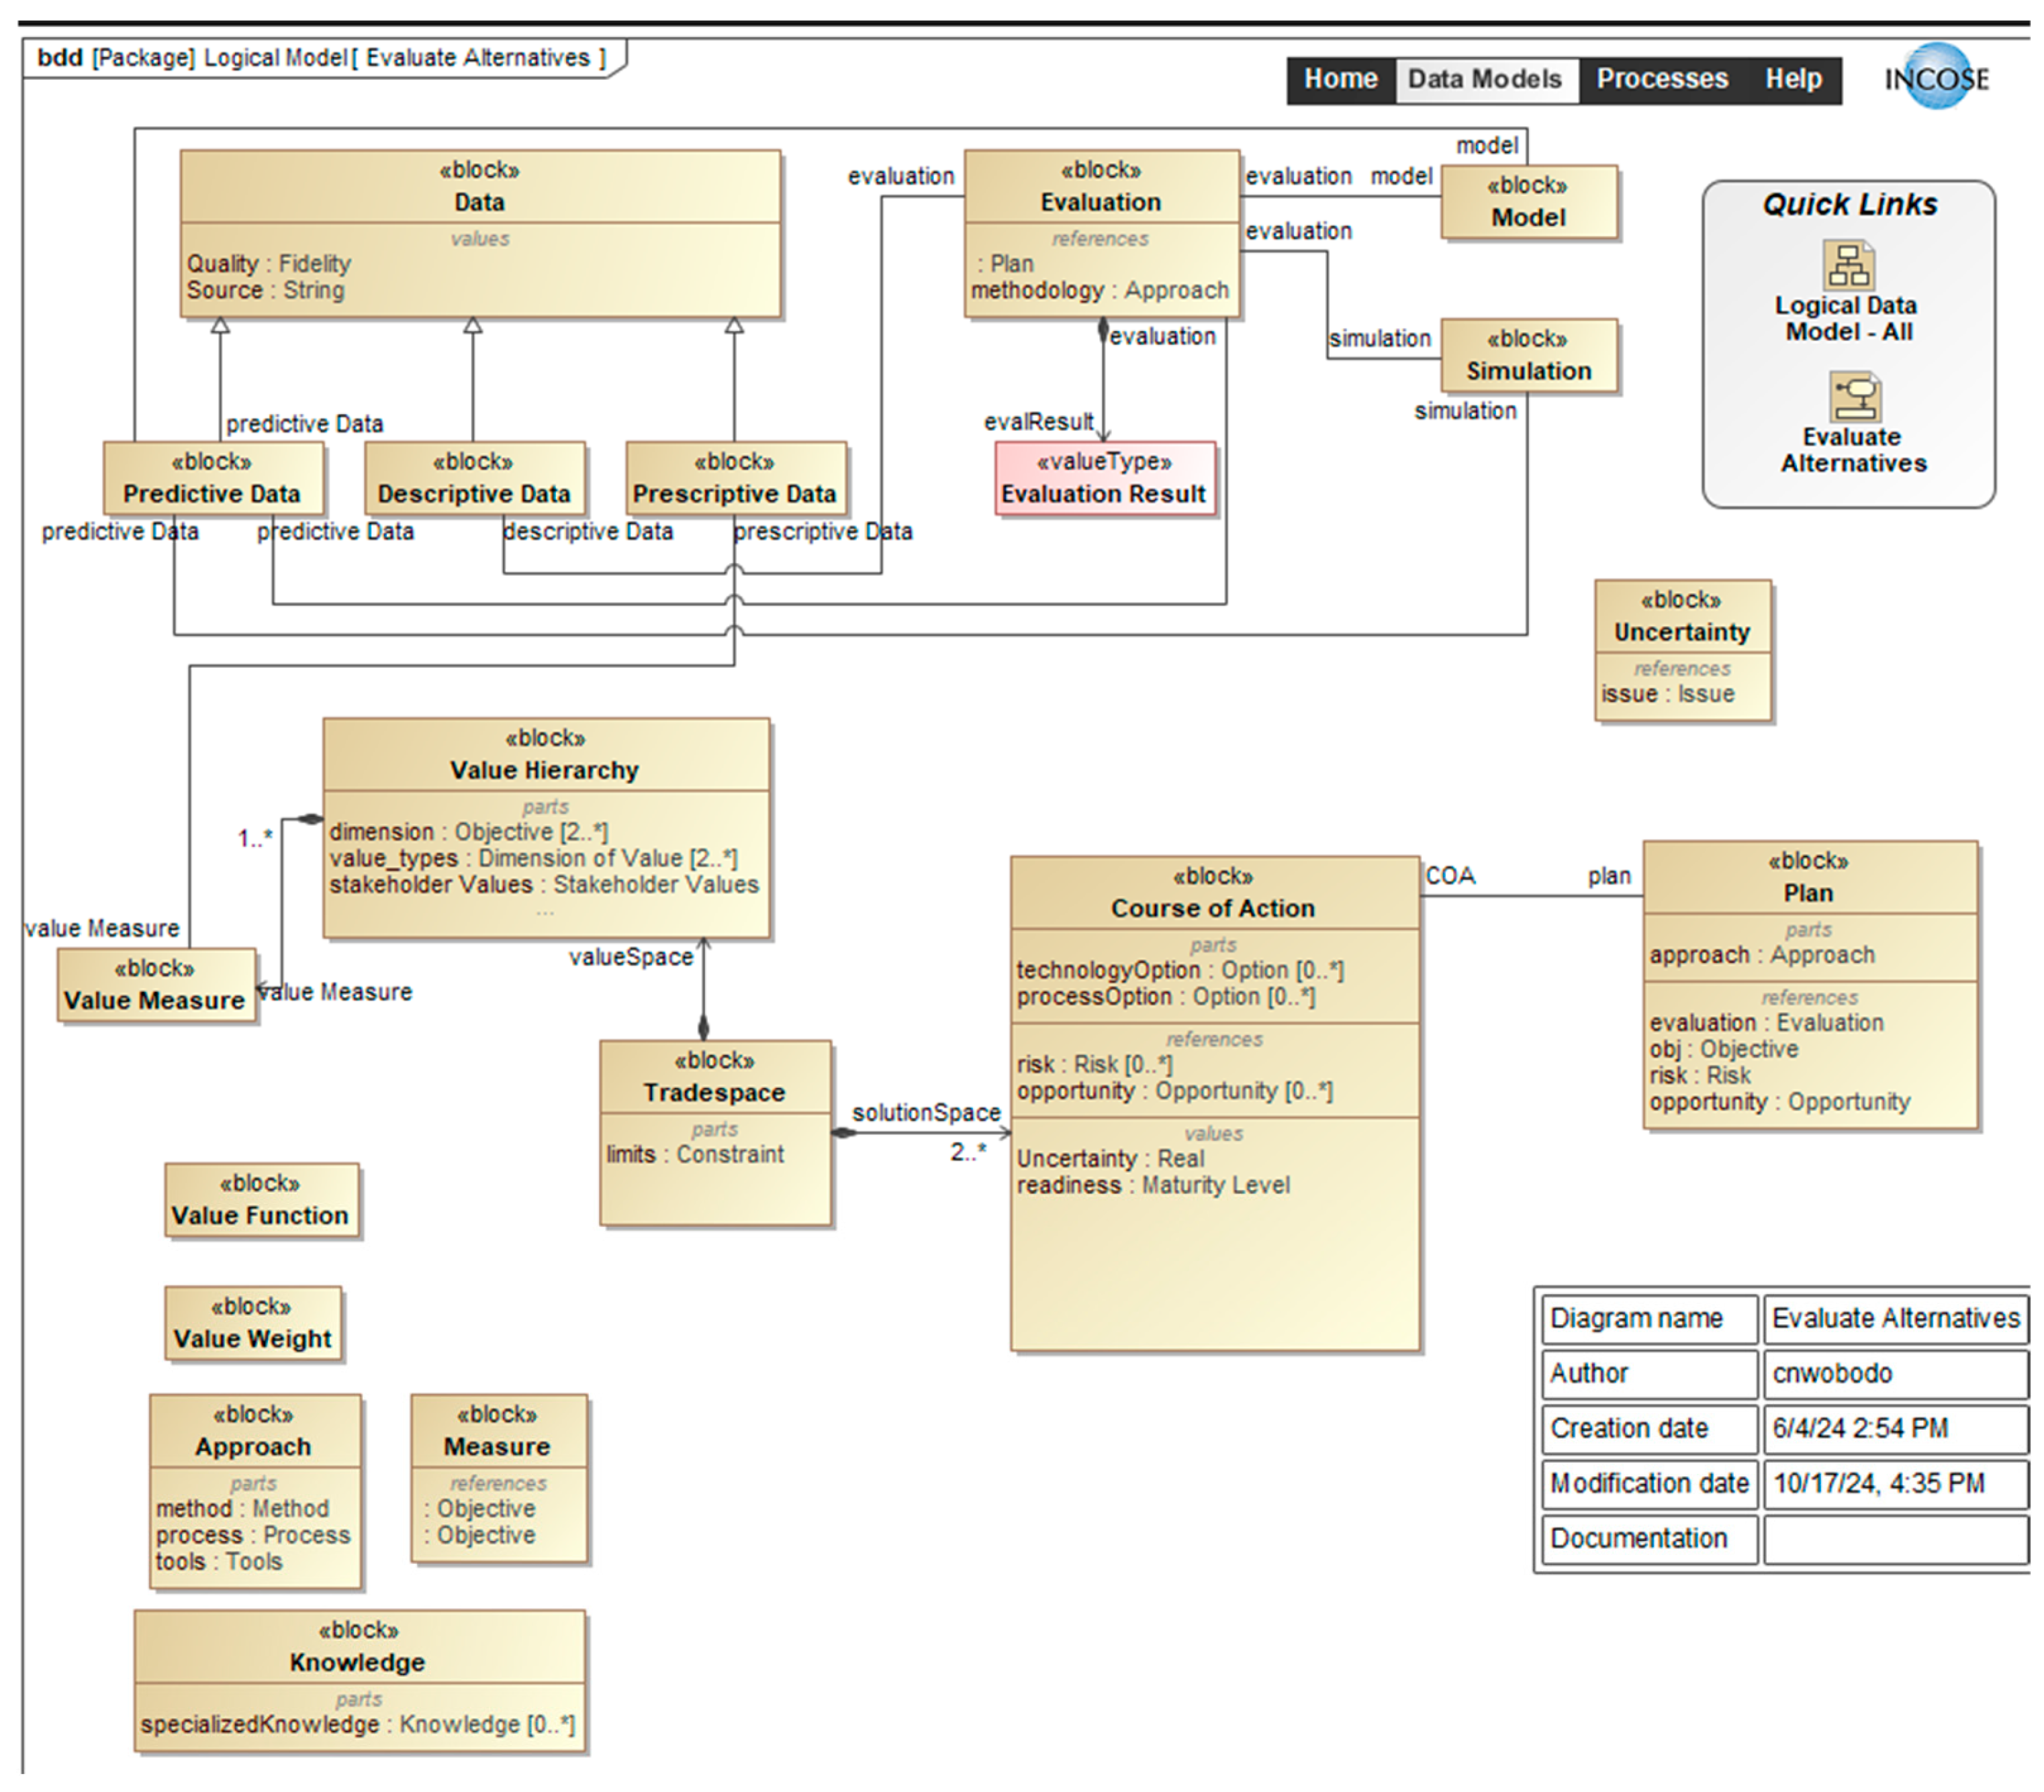Open the Home navigation tab
2044x1792 pixels.
click(1340, 79)
